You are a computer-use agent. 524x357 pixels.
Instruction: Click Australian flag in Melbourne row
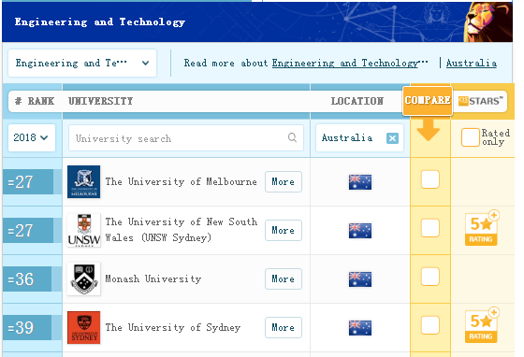point(360,182)
